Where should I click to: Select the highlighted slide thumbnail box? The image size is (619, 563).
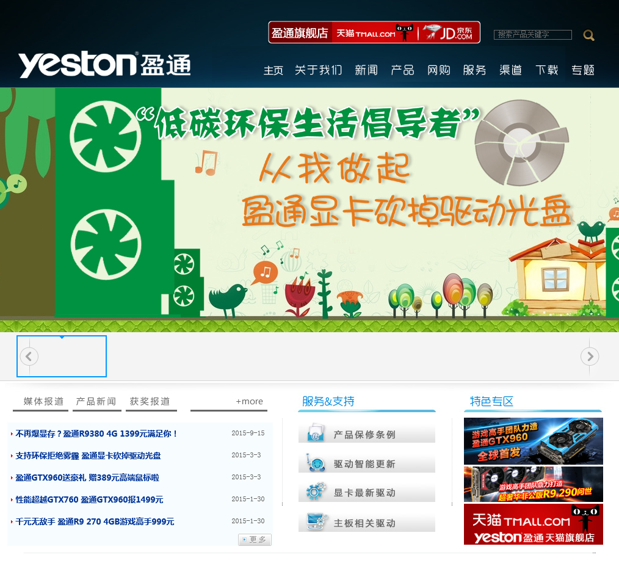click(x=62, y=356)
